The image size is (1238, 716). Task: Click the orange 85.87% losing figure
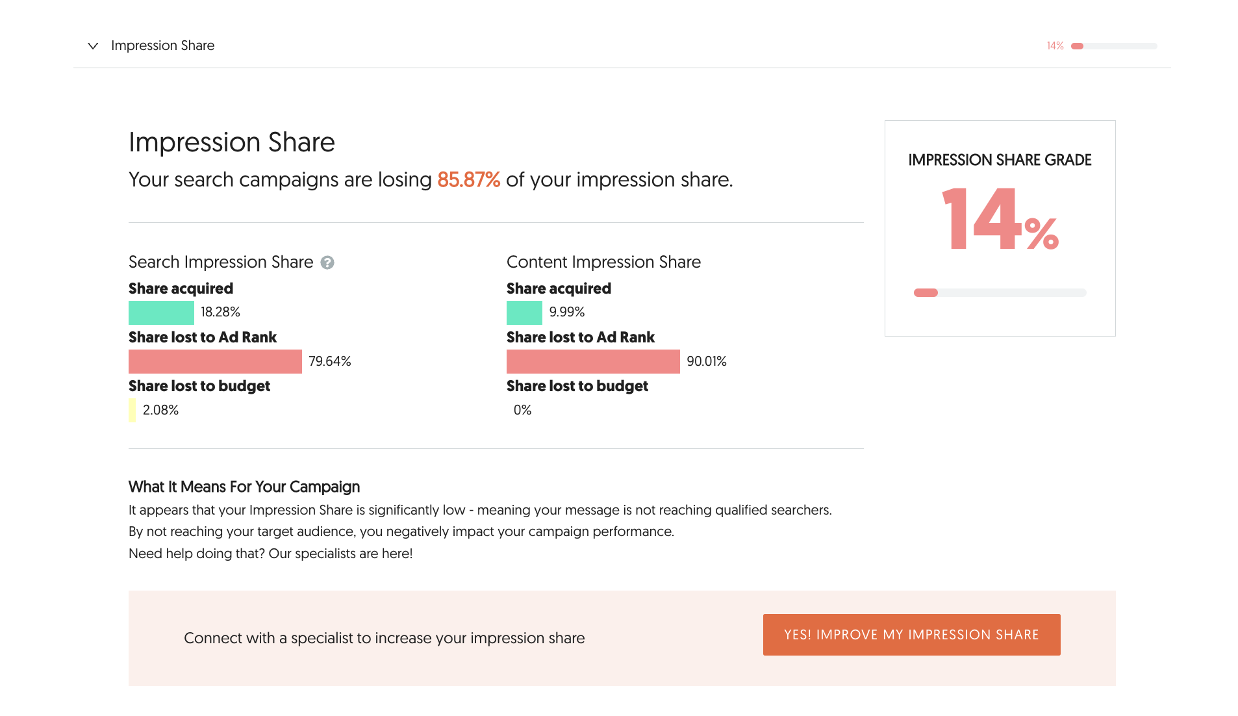click(468, 180)
